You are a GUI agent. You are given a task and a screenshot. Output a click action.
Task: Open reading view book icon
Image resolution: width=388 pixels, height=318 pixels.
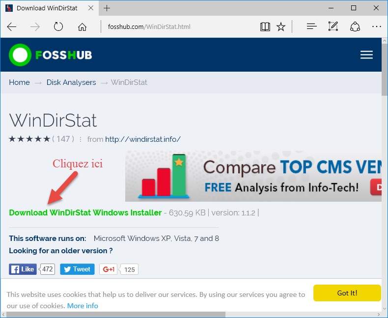(x=265, y=26)
